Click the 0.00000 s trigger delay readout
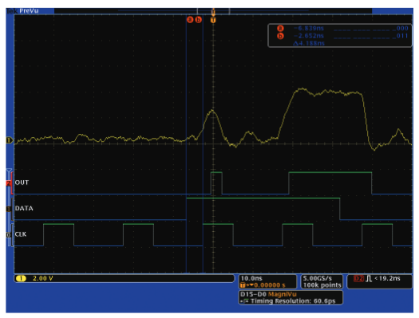Viewport: 419px width, 318px height. [x=270, y=285]
